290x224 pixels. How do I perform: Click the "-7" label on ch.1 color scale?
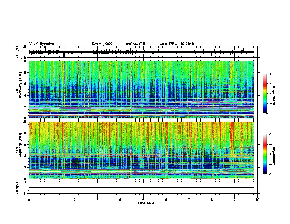coord(270,113)
